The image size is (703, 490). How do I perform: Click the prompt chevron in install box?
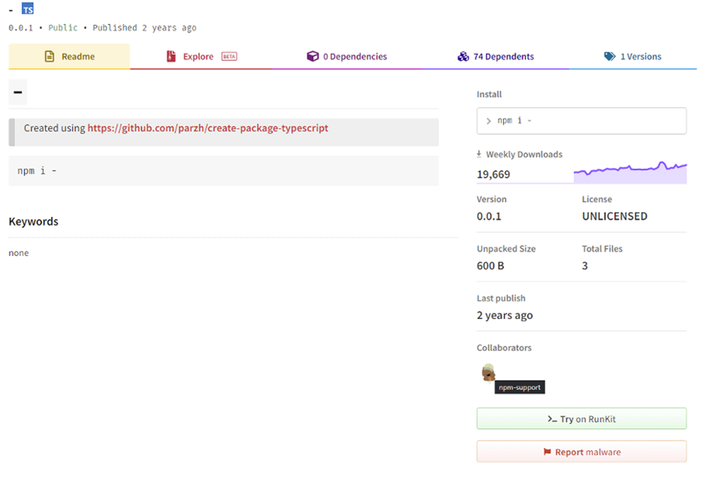(x=488, y=121)
